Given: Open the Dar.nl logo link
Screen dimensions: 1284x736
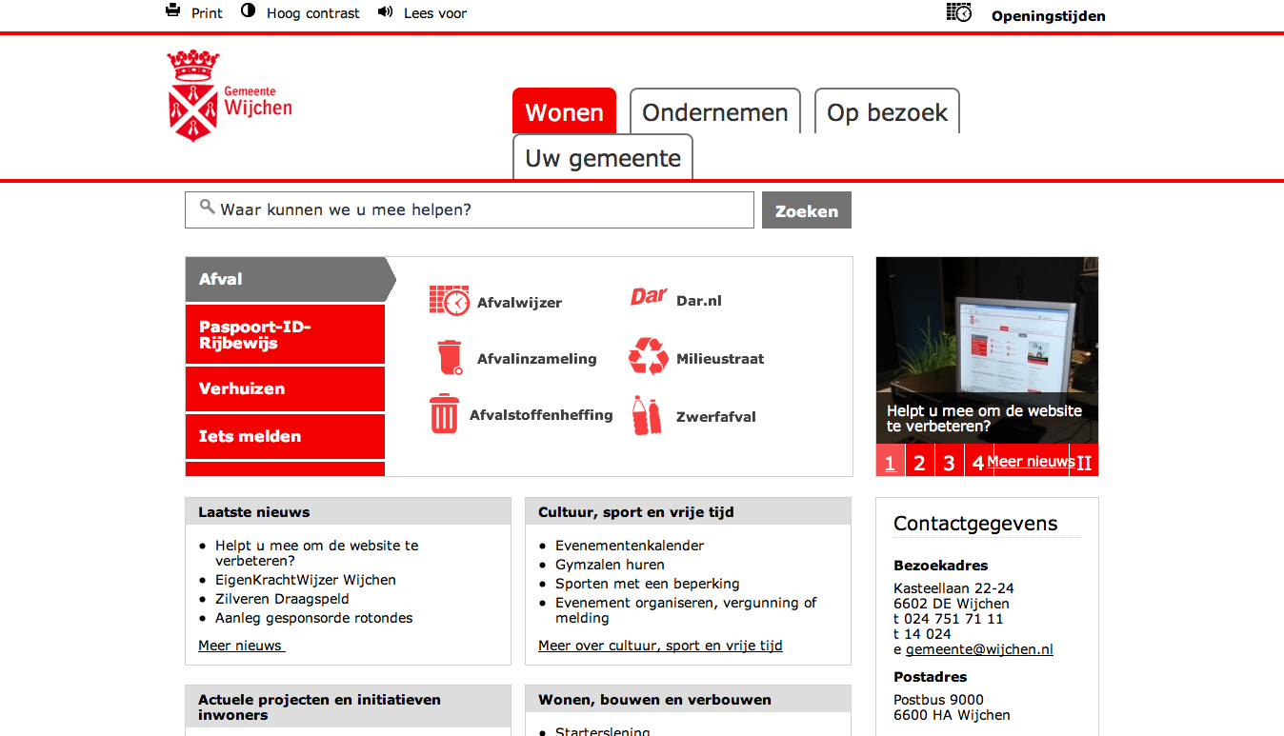Looking at the screenshot, I should [x=649, y=298].
